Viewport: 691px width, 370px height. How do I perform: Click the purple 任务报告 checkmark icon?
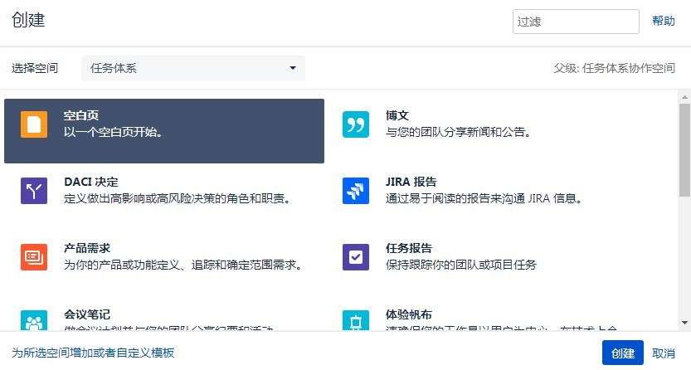point(356,257)
